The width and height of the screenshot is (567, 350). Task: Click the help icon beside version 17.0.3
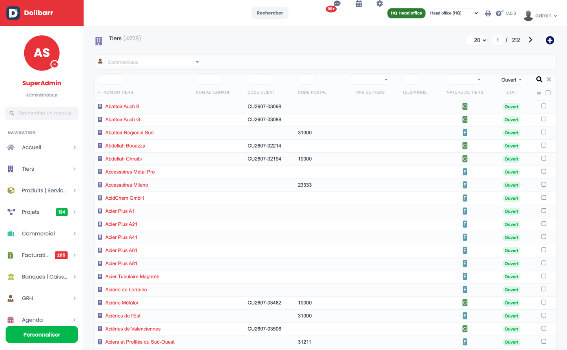click(499, 13)
